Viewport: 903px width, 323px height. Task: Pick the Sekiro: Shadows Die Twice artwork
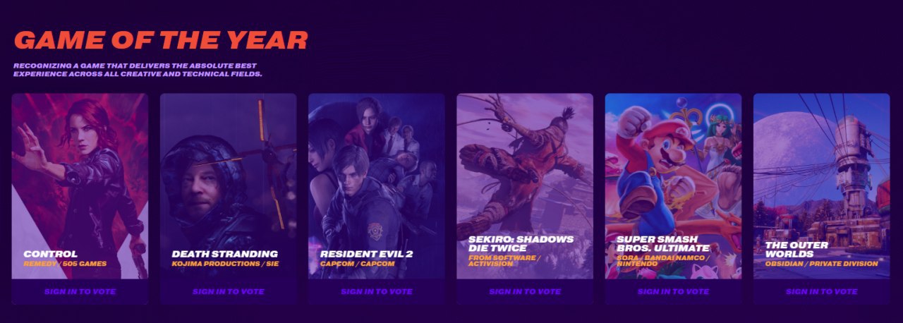525,186
